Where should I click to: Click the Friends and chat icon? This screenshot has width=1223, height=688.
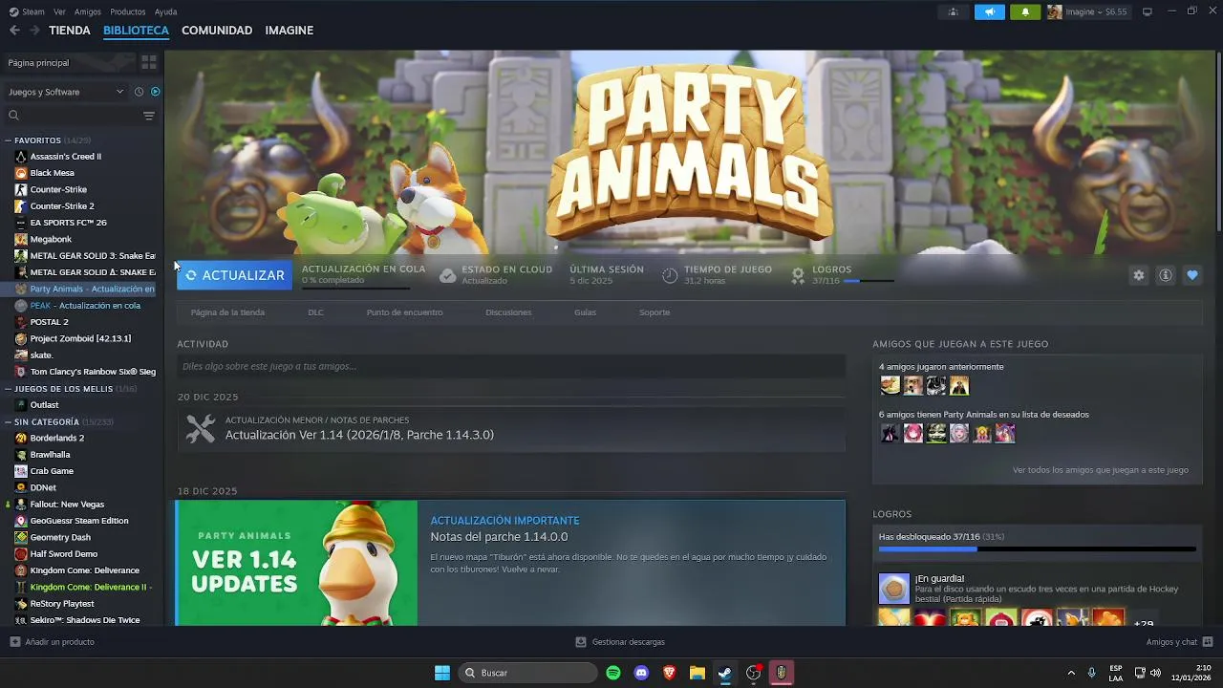click(x=1208, y=642)
